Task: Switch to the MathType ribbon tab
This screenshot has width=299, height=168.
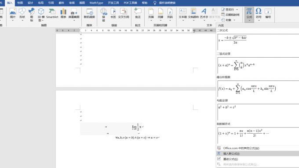Action: click(96, 3)
